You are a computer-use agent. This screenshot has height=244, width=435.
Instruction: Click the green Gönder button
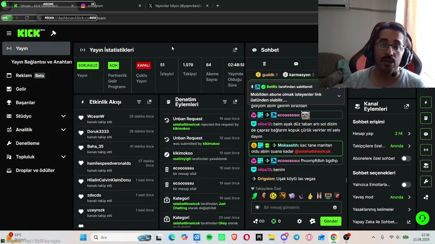pyautogui.click(x=331, y=221)
